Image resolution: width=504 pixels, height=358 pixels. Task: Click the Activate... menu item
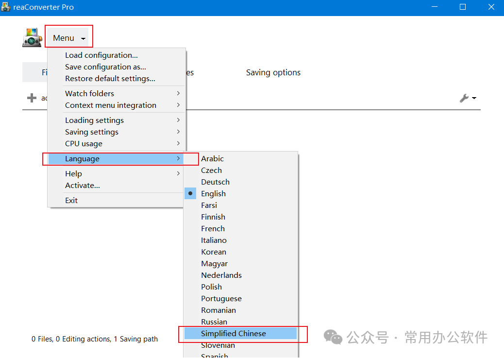(x=83, y=186)
